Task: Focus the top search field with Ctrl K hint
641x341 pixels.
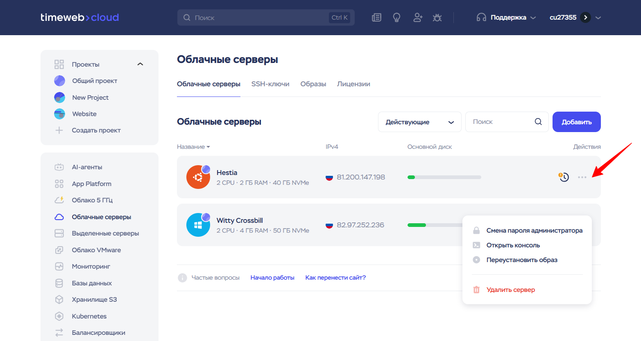Action: (266, 18)
